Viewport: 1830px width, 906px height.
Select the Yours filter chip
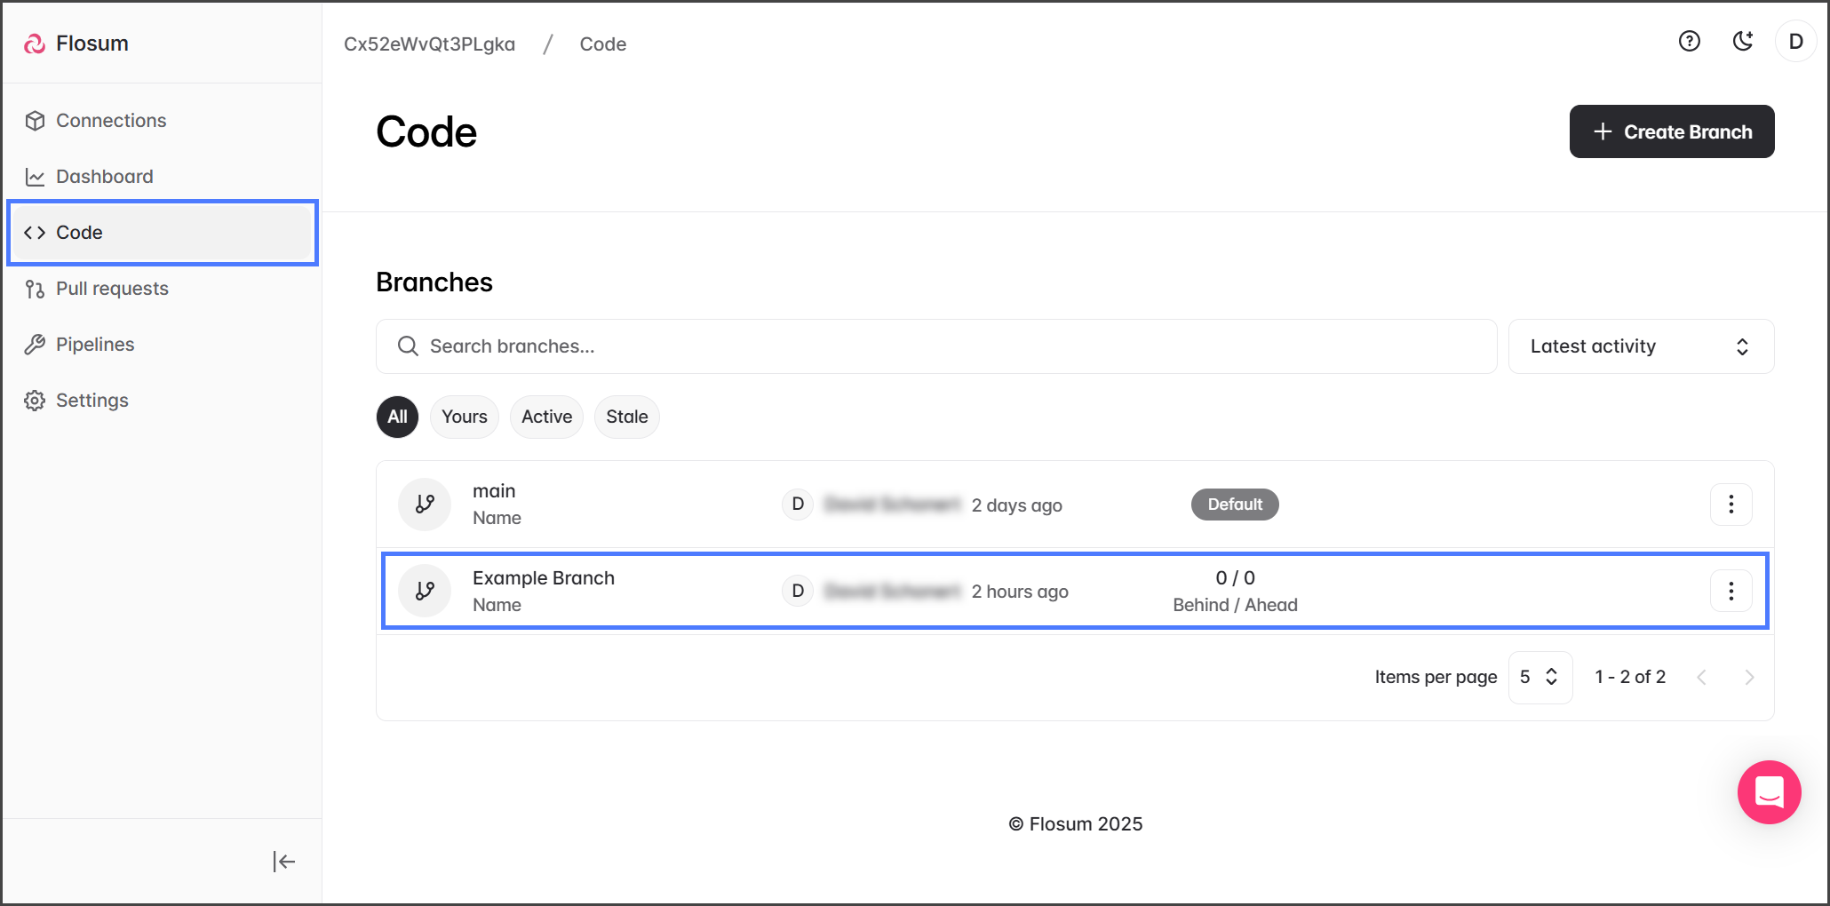click(x=464, y=417)
